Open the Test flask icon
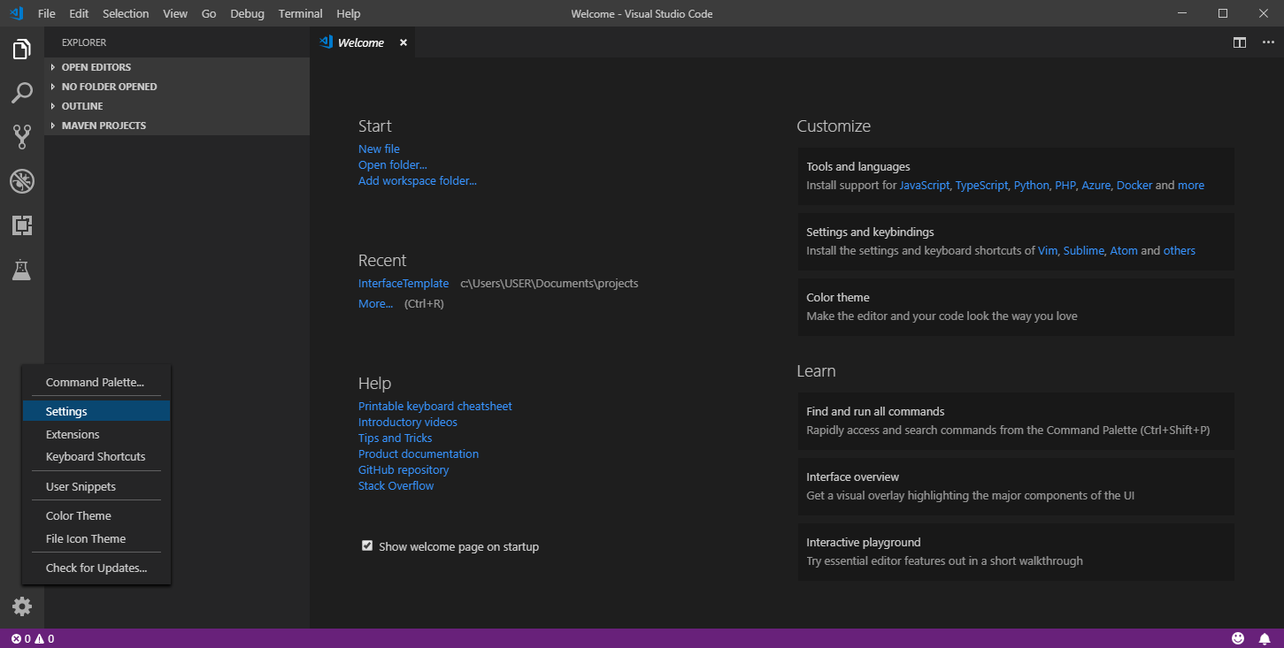The height and width of the screenshot is (648, 1284). click(x=22, y=270)
